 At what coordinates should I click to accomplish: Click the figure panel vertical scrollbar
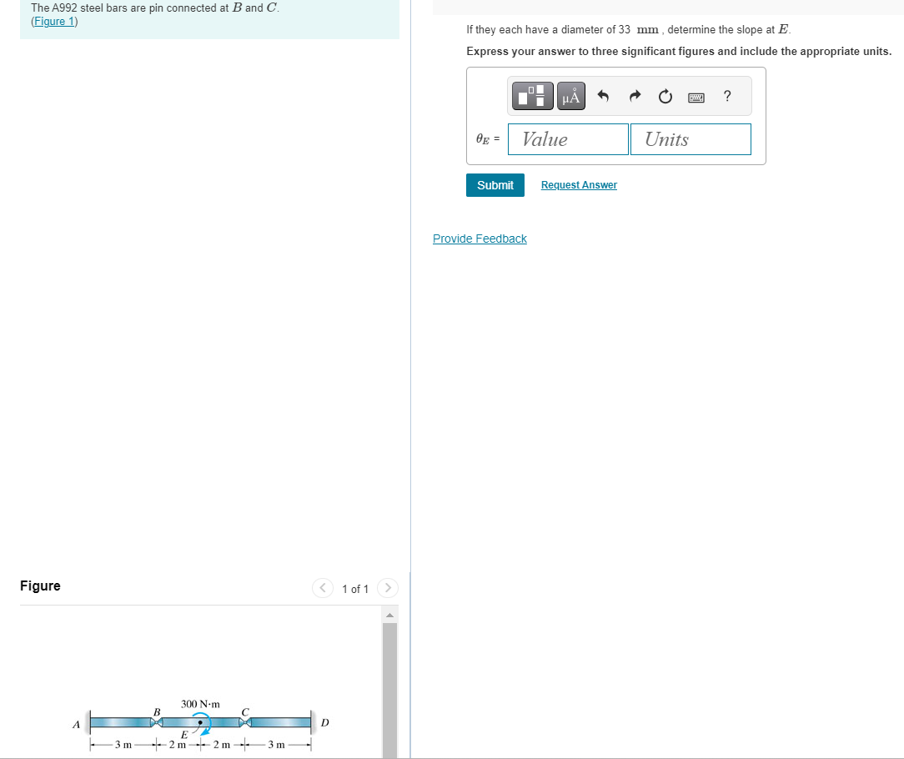389,689
